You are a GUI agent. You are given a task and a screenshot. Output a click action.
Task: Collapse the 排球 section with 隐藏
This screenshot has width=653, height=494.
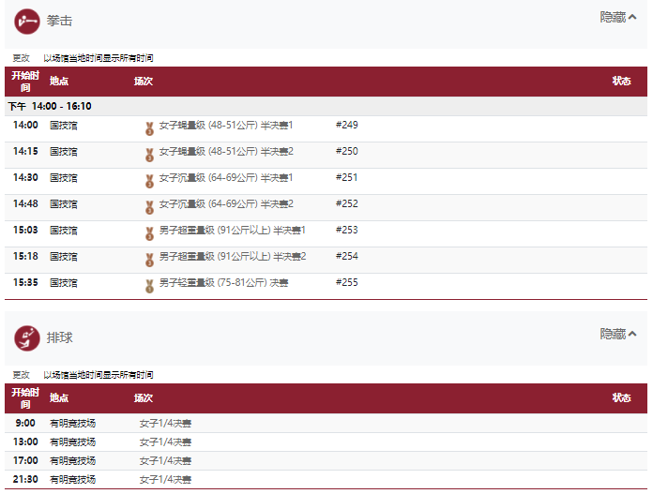click(x=618, y=334)
